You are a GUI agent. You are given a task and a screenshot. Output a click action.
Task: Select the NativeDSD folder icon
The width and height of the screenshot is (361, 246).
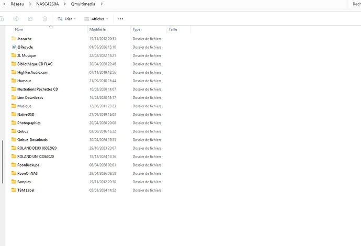click(14, 114)
